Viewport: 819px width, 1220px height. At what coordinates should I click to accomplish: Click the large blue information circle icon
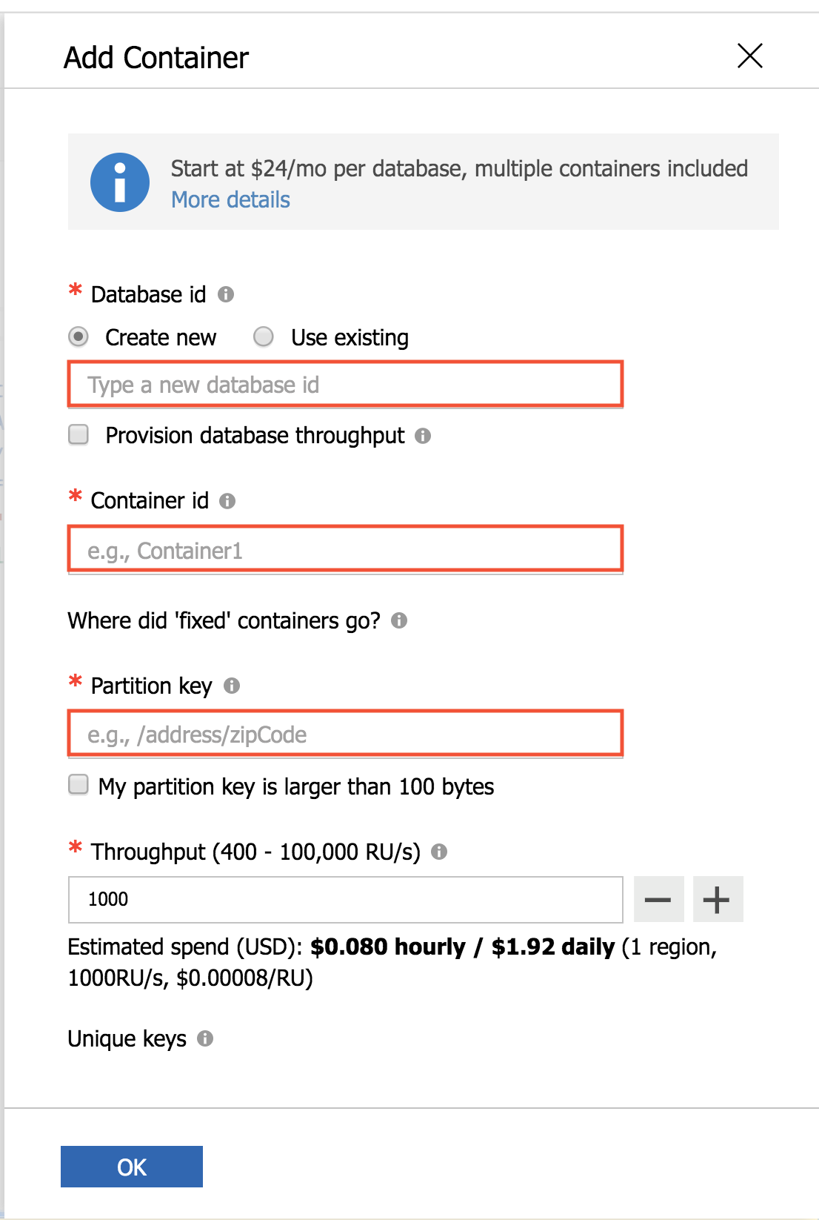tap(120, 182)
